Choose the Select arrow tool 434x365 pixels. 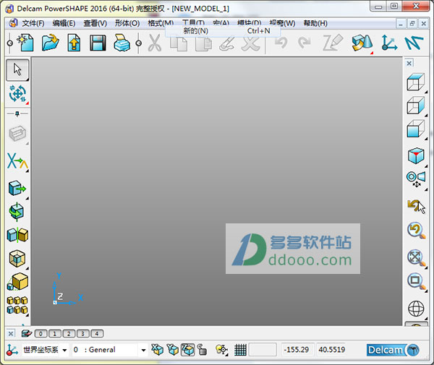17,69
